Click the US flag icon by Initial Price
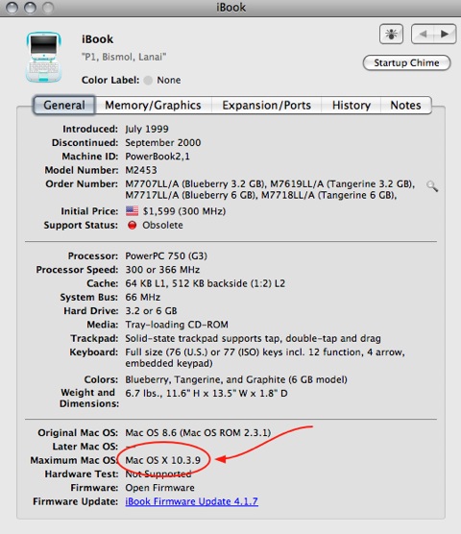This screenshot has width=461, height=534. [133, 211]
